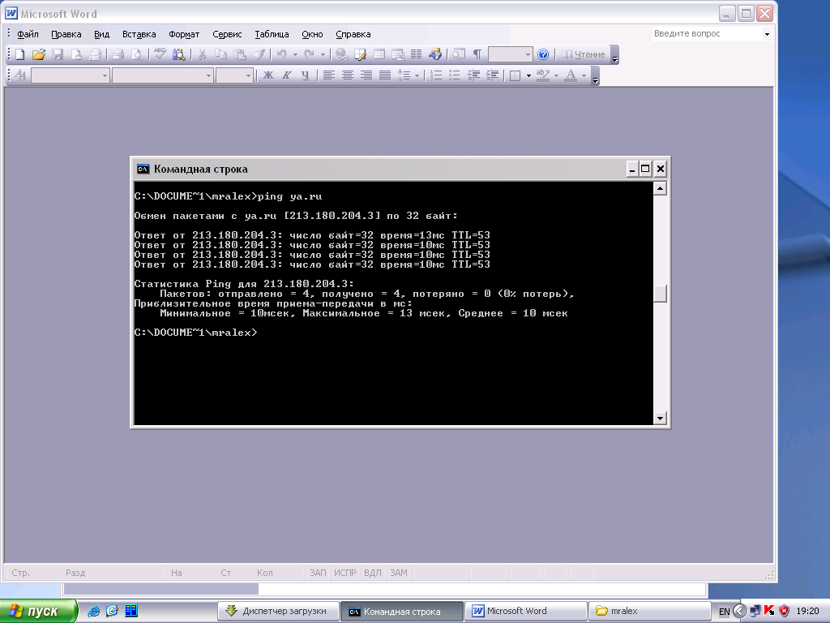Expand line spacing dropdown arrow
This screenshot has width=830, height=623.
pyautogui.click(x=417, y=75)
